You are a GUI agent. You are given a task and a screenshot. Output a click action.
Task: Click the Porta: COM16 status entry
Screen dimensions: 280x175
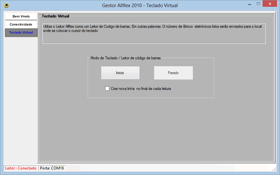pos(52,168)
